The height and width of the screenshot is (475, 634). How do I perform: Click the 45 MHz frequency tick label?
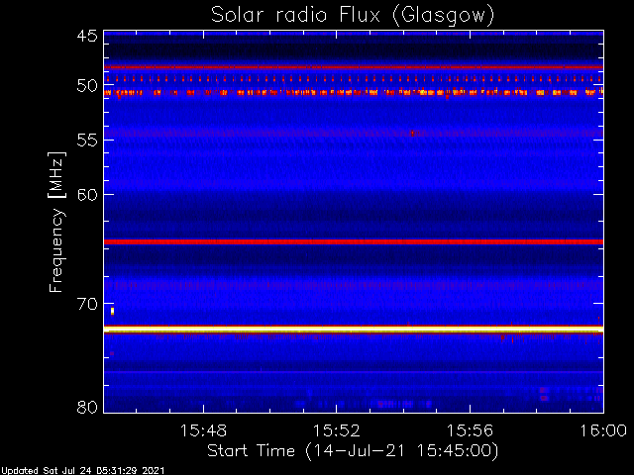[x=86, y=37]
